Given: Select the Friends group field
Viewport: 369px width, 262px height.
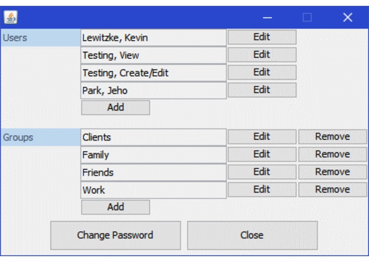Looking at the screenshot, I should tap(153, 172).
